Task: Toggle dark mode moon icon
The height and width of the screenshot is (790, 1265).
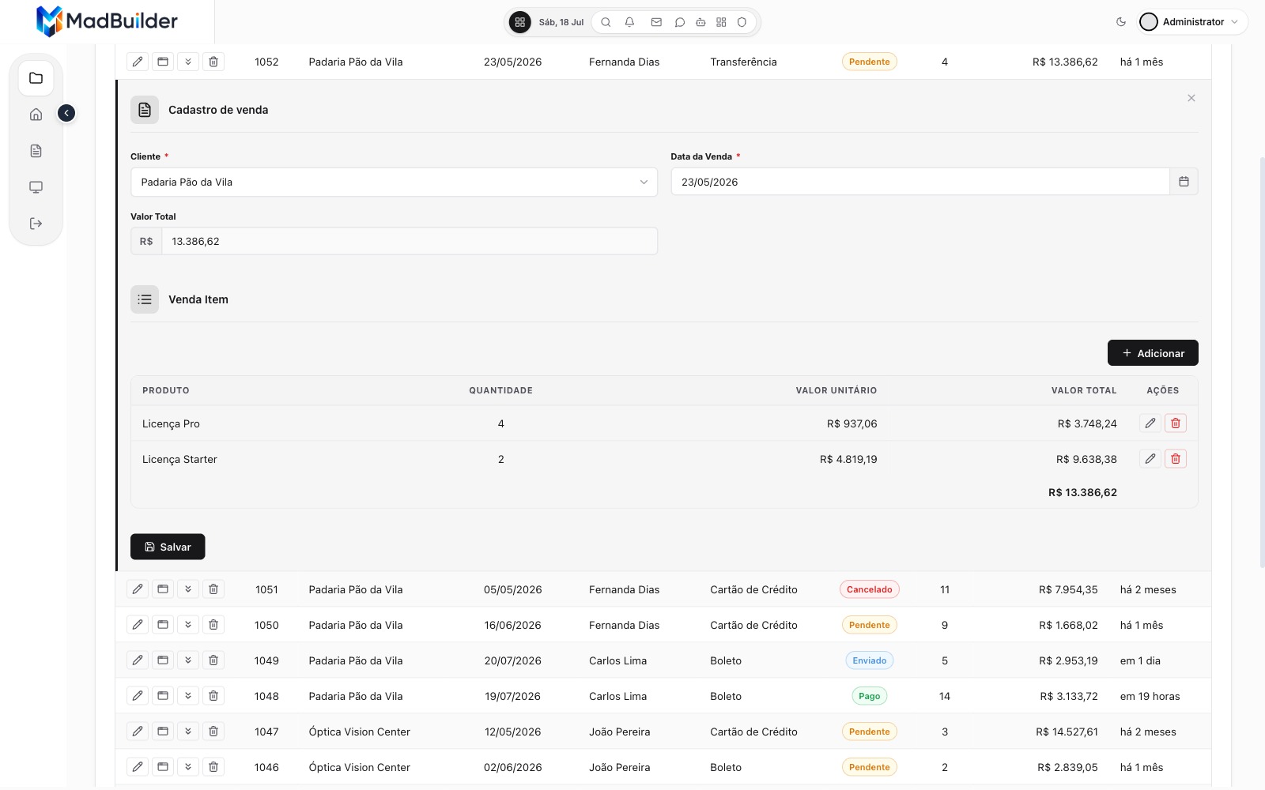Action: pos(1120,22)
